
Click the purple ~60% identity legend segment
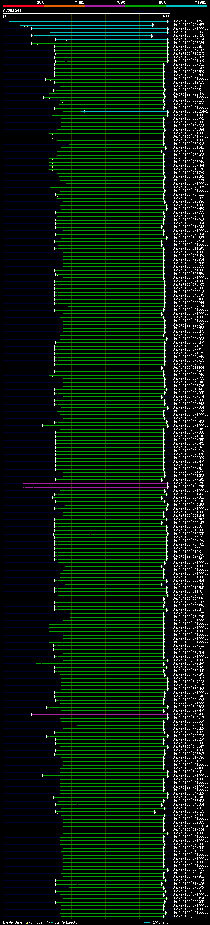click(105, 6)
